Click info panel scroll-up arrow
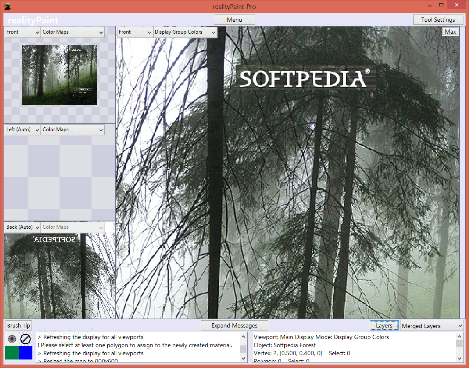 coord(460,336)
